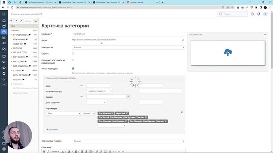Open the chain link icon in sidebar
The width and height of the screenshot is (273, 153).
(x=4, y=79)
